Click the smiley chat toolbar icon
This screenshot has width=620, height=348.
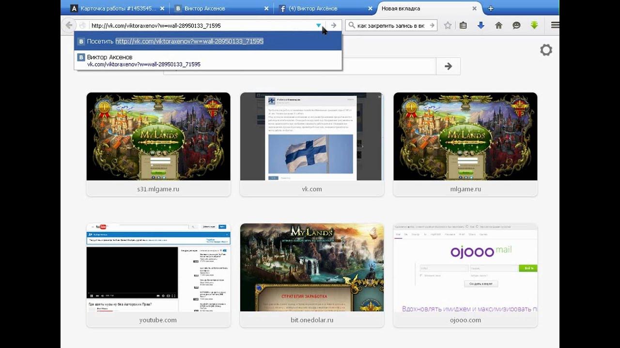(516, 26)
